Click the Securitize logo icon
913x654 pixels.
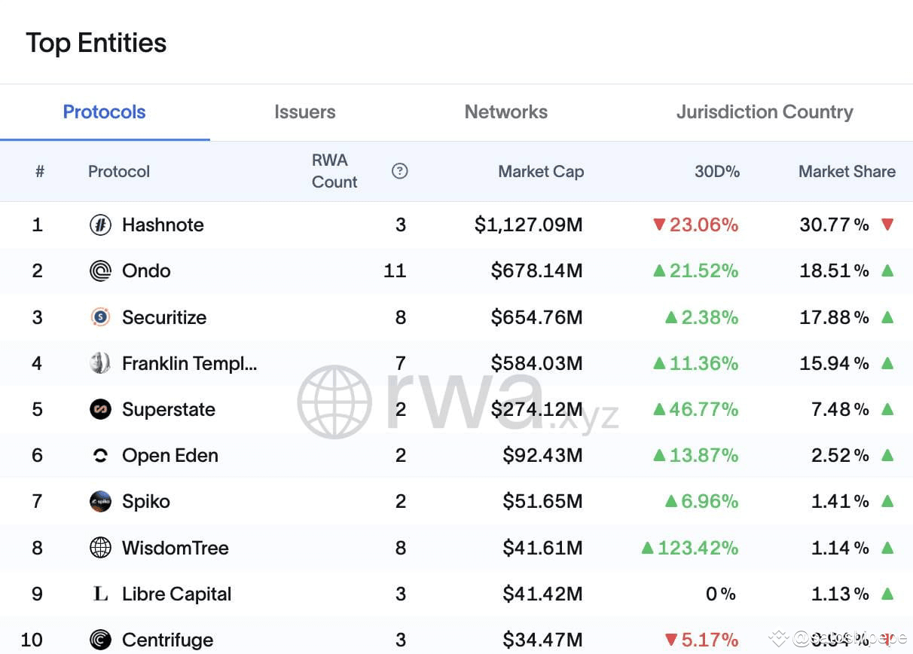(100, 317)
